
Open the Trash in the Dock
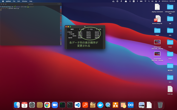[160, 105]
